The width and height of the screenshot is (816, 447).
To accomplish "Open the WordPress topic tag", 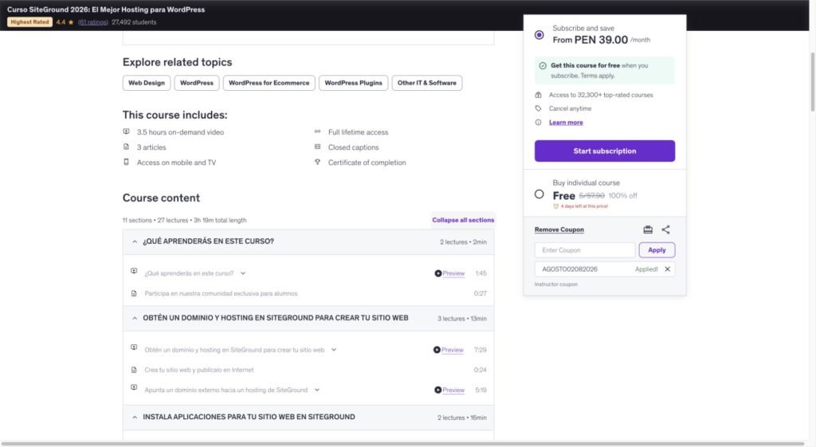I will (197, 83).
